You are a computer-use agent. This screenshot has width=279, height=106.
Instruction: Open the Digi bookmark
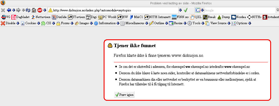tap(91, 17)
